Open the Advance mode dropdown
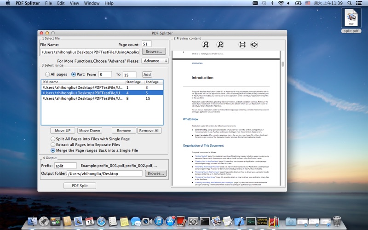 pos(155,61)
